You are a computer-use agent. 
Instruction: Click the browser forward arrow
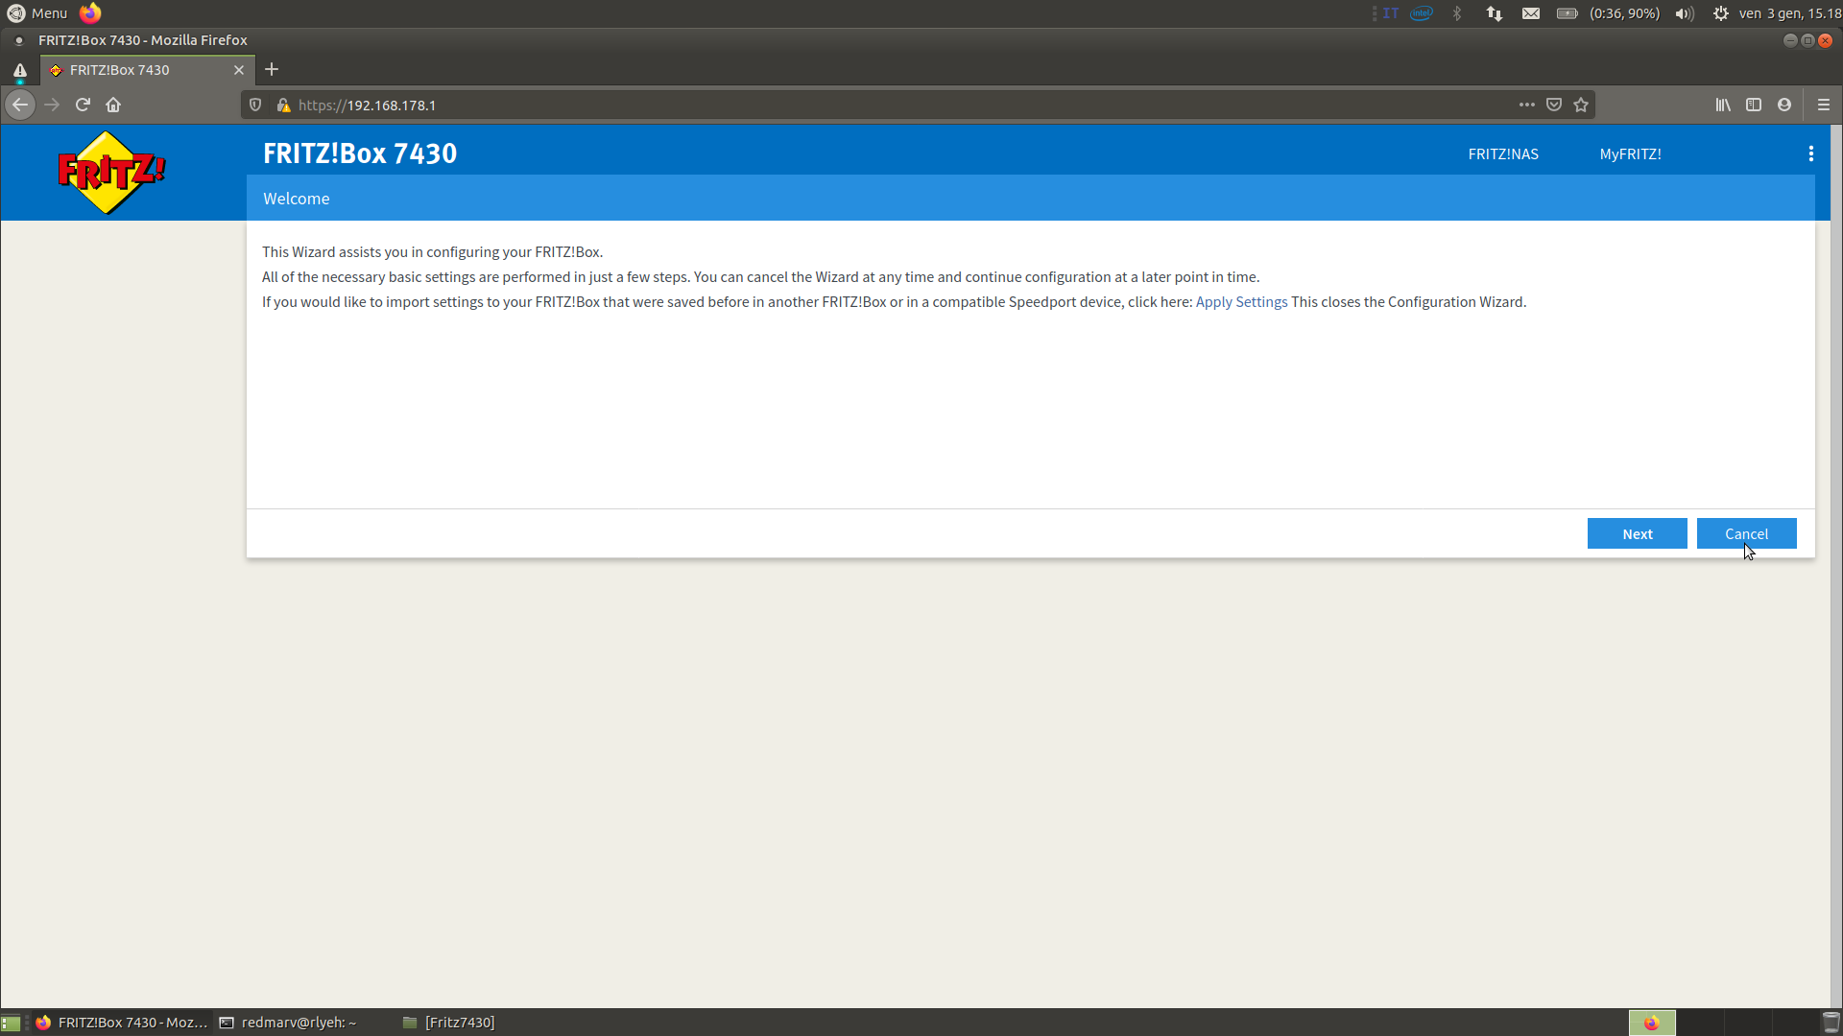point(52,105)
